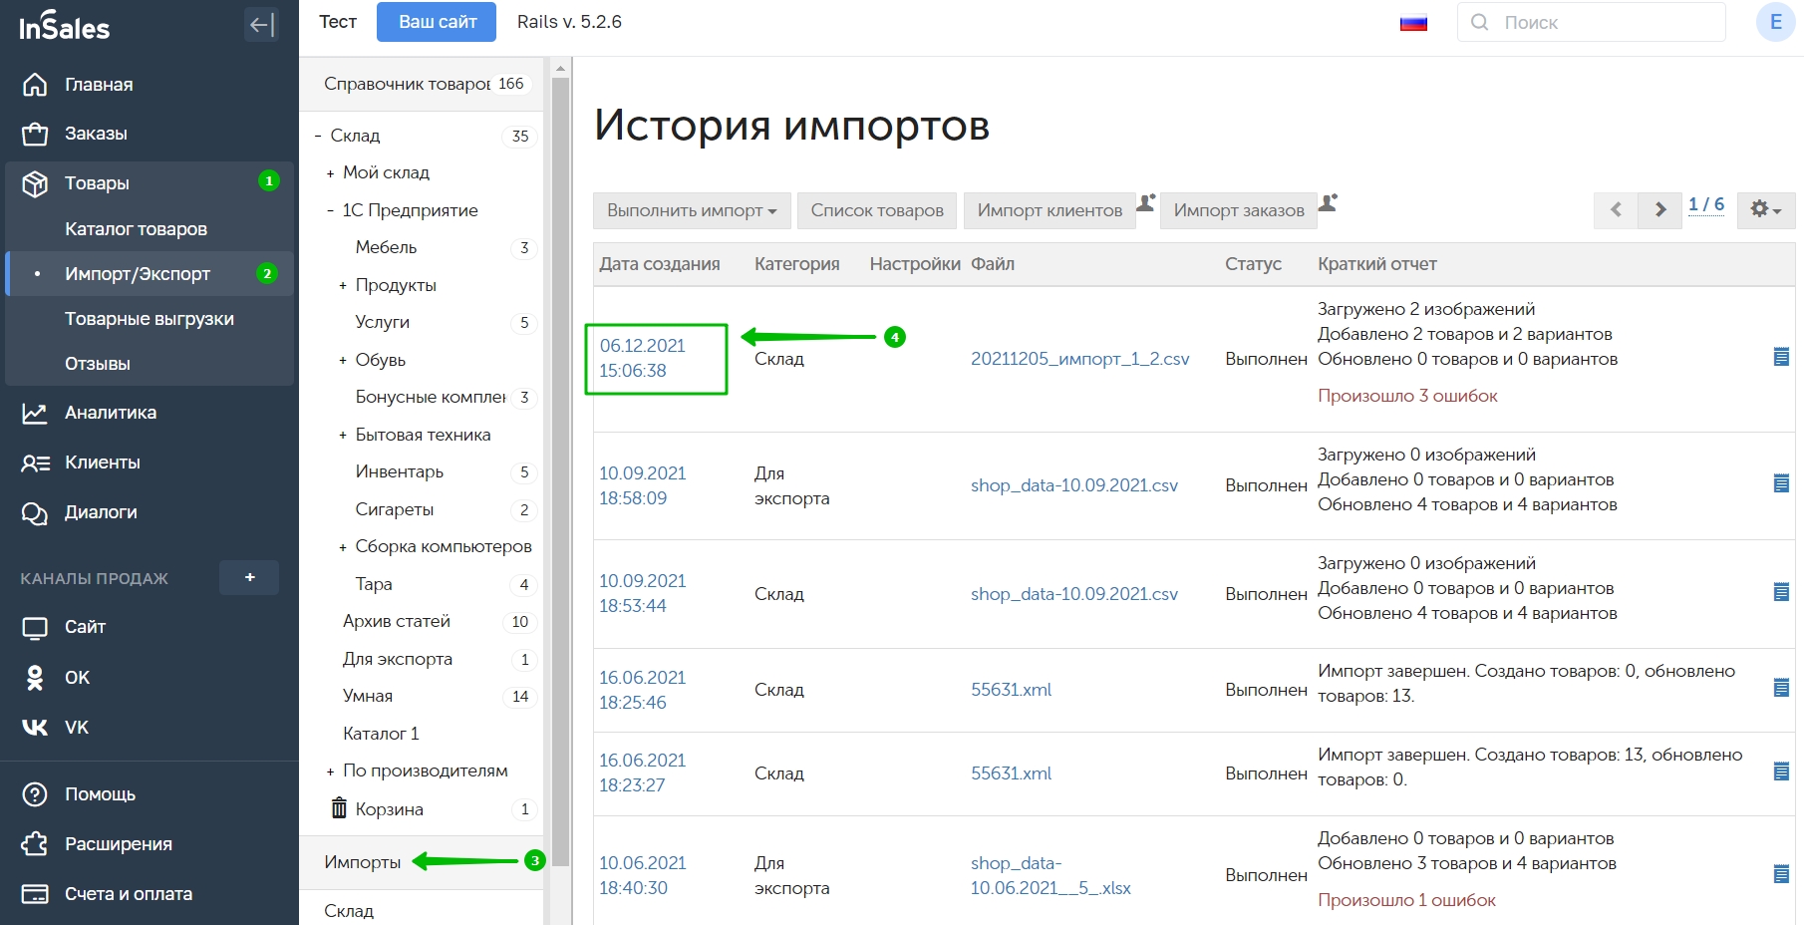Open the 10.09.2021 18:58:09 import date link
Screen dimensions: 1804x925
pos(642,485)
